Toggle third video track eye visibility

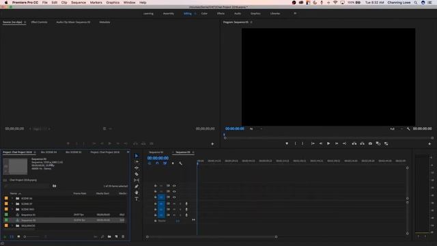[174, 197]
